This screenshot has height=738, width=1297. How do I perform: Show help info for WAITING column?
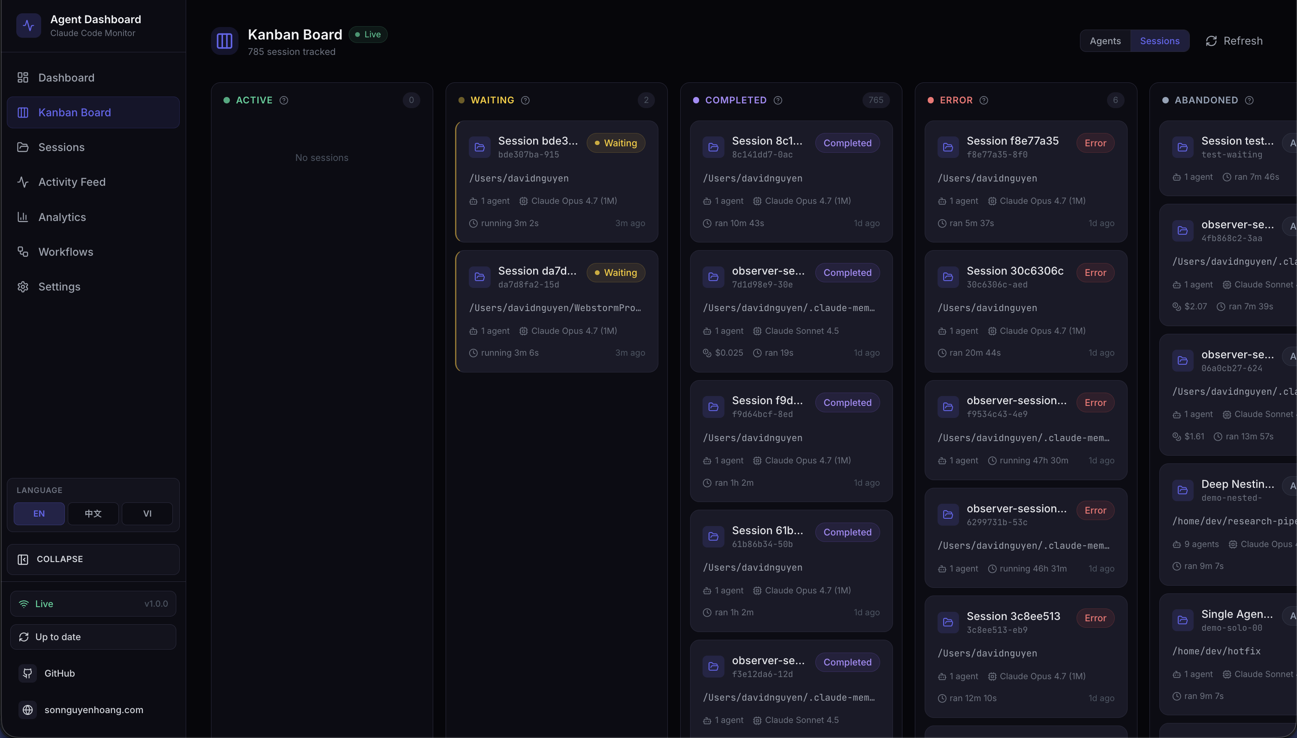pyautogui.click(x=525, y=100)
